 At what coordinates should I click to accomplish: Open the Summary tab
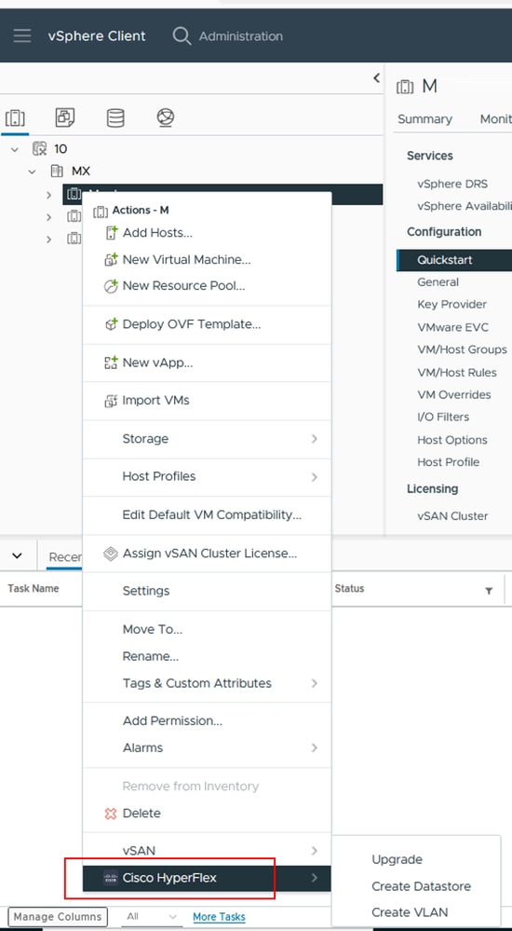424,118
